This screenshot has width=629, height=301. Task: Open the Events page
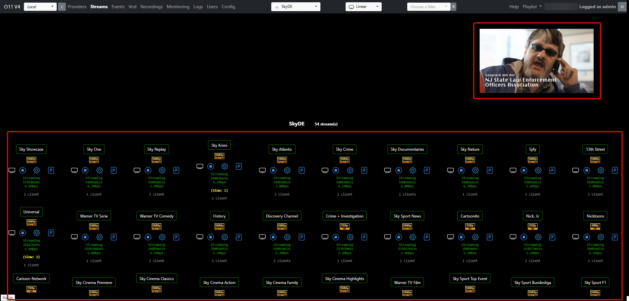click(118, 7)
